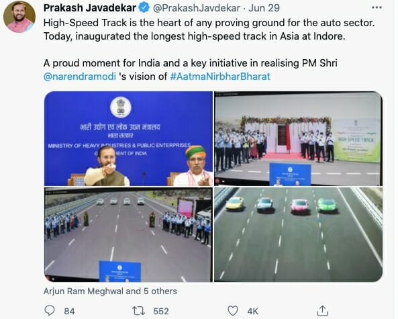This screenshot has width=398, height=319.
Task: Open the @narendramodi mention
Action: click(80, 77)
